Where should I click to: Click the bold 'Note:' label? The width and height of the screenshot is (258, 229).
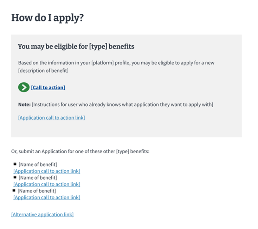coord(24,105)
